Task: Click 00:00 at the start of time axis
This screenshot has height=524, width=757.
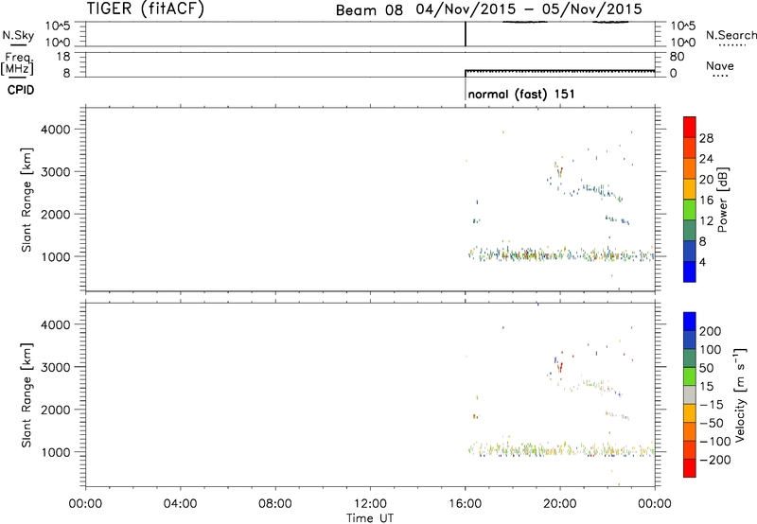Action: click(x=85, y=503)
